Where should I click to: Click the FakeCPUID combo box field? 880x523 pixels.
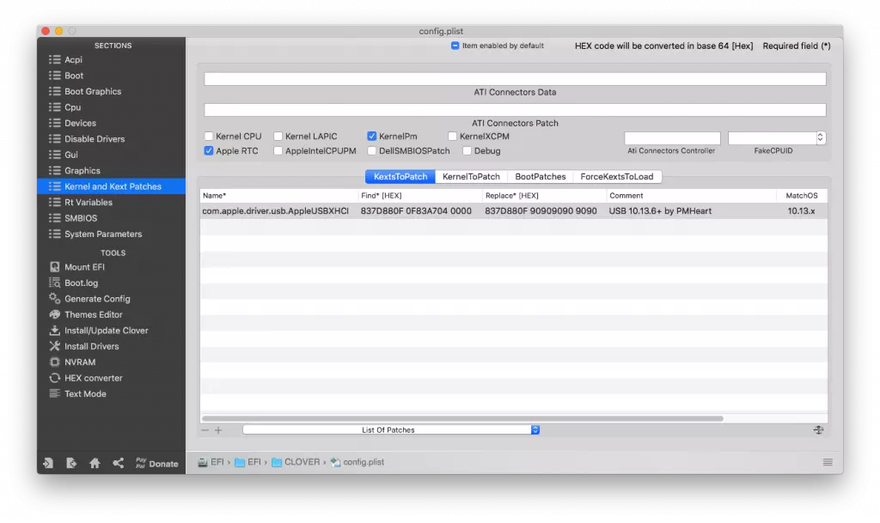773,137
